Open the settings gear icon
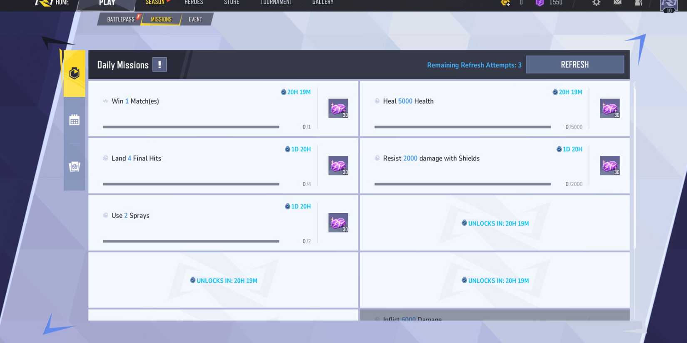687x343 pixels. 596,3
